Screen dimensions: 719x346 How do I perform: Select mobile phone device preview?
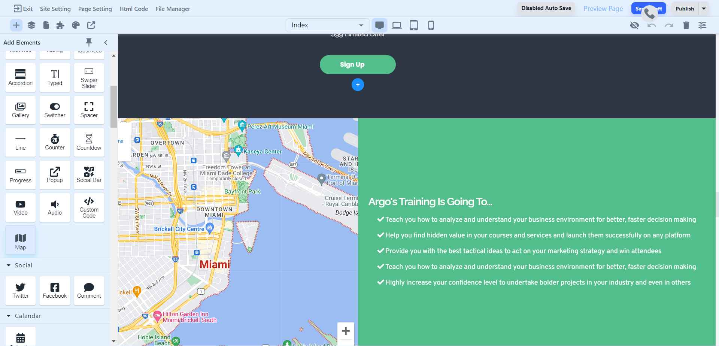431,25
